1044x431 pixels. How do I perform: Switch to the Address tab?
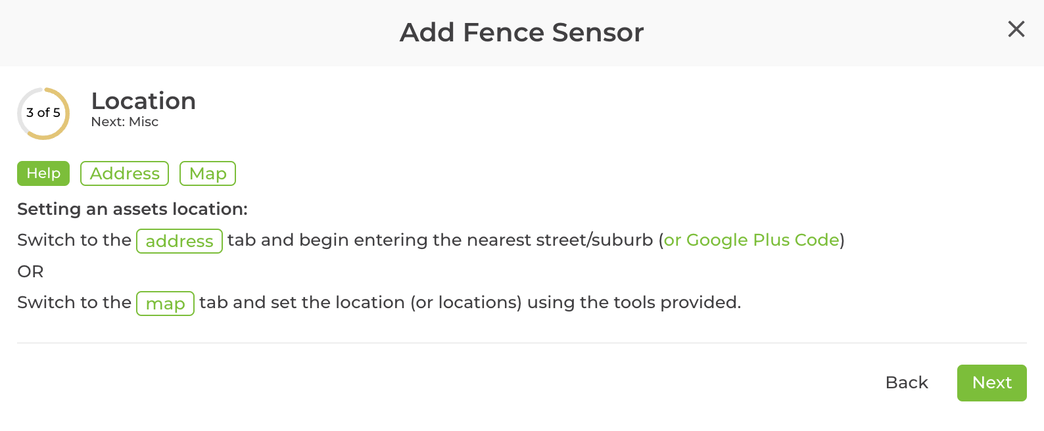(124, 173)
